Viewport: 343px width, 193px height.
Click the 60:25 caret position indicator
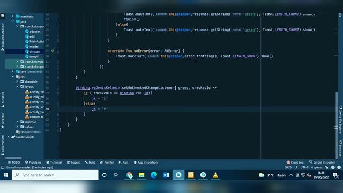pyautogui.click(x=288, y=167)
